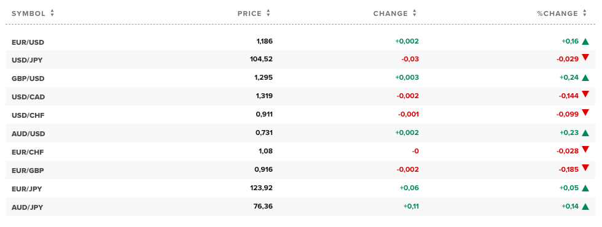Select the EUR/CHF price 1,08
Viewport: 602px width, 227px height.
[x=265, y=151]
